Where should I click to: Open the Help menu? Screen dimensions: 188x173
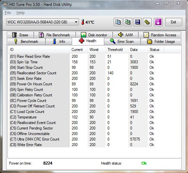coord(20,13)
